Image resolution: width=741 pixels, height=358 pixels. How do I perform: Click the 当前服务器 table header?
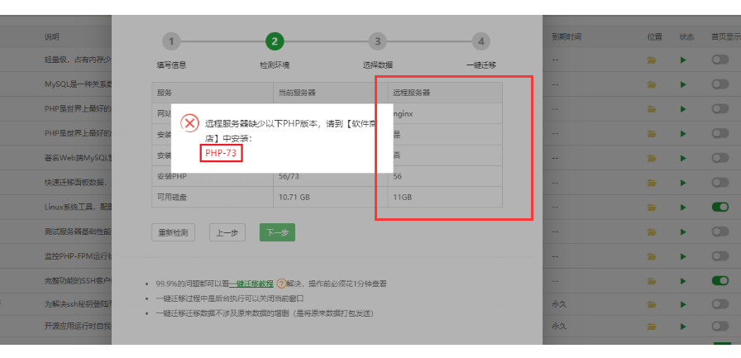pyautogui.click(x=330, y=93)
